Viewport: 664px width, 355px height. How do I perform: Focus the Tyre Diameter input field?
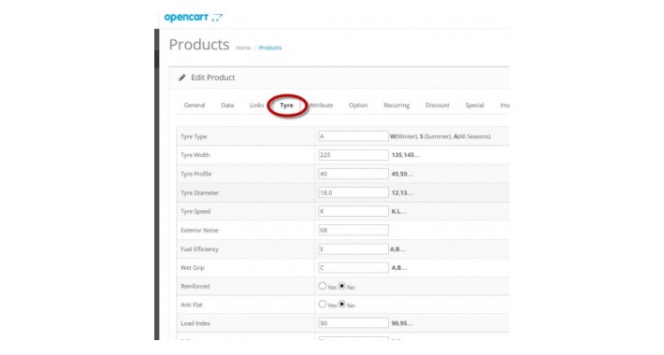(x=354, y=192)
